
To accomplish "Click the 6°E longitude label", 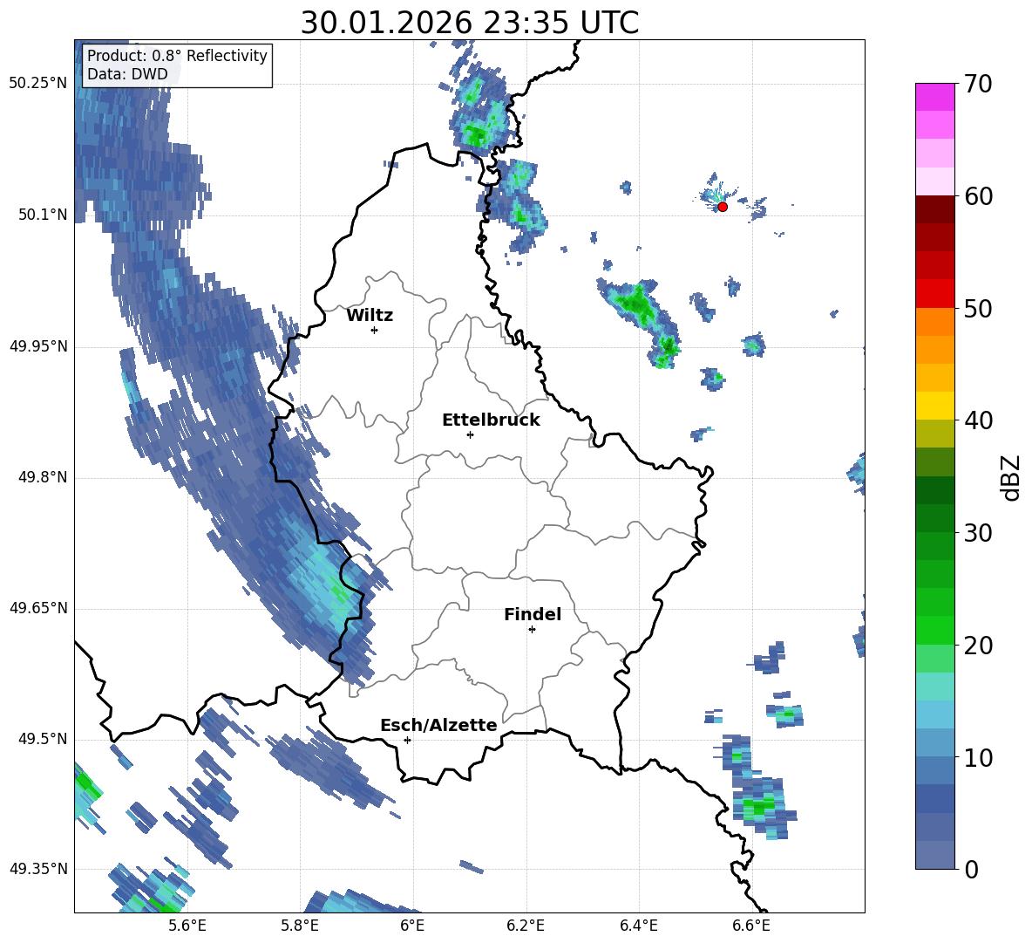I will pyautogui.click(x=412, y=926).
